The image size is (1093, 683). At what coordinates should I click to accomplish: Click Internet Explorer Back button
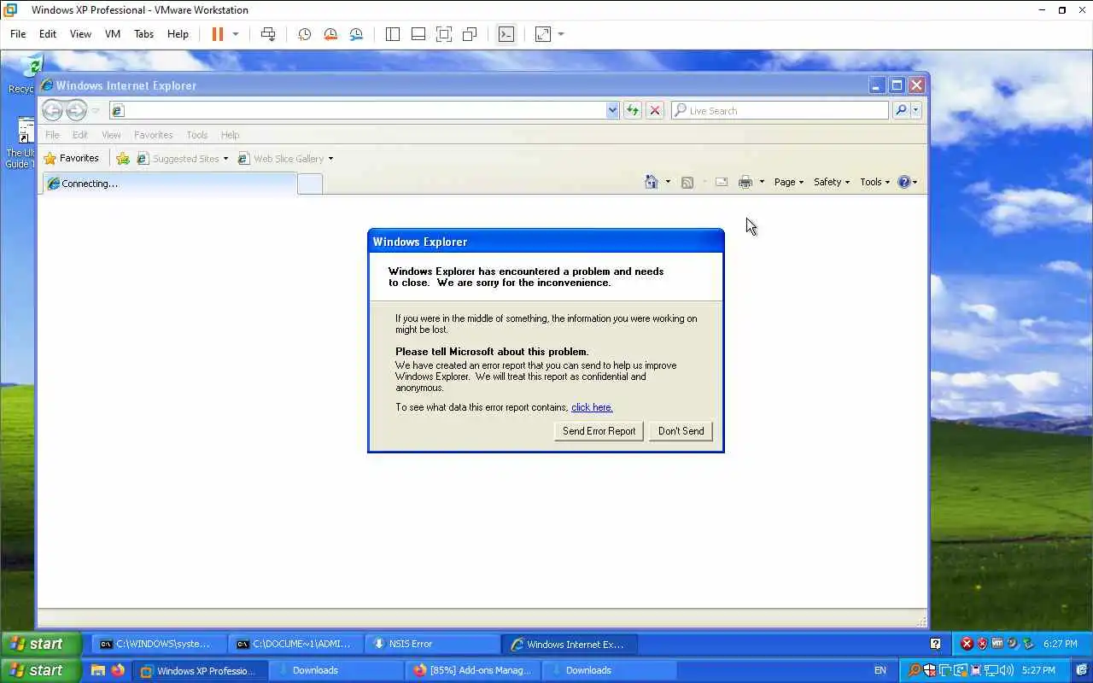pos(53,110)
